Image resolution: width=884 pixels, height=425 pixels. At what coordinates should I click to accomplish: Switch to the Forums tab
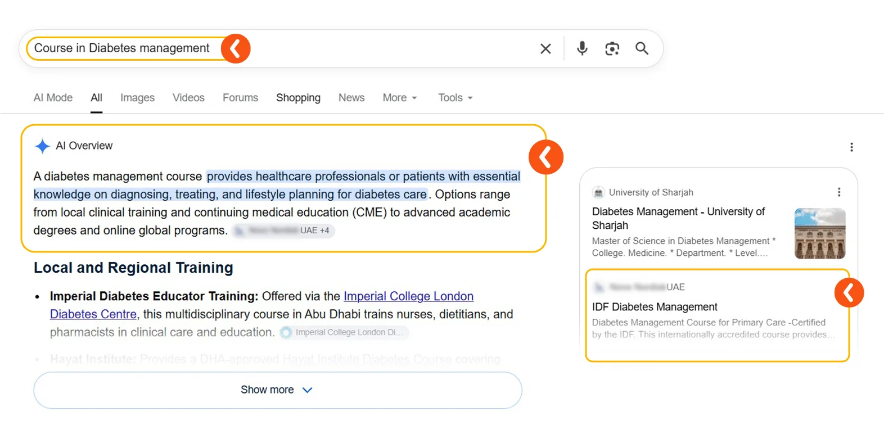pyautogui.click(x=240, y=98)
